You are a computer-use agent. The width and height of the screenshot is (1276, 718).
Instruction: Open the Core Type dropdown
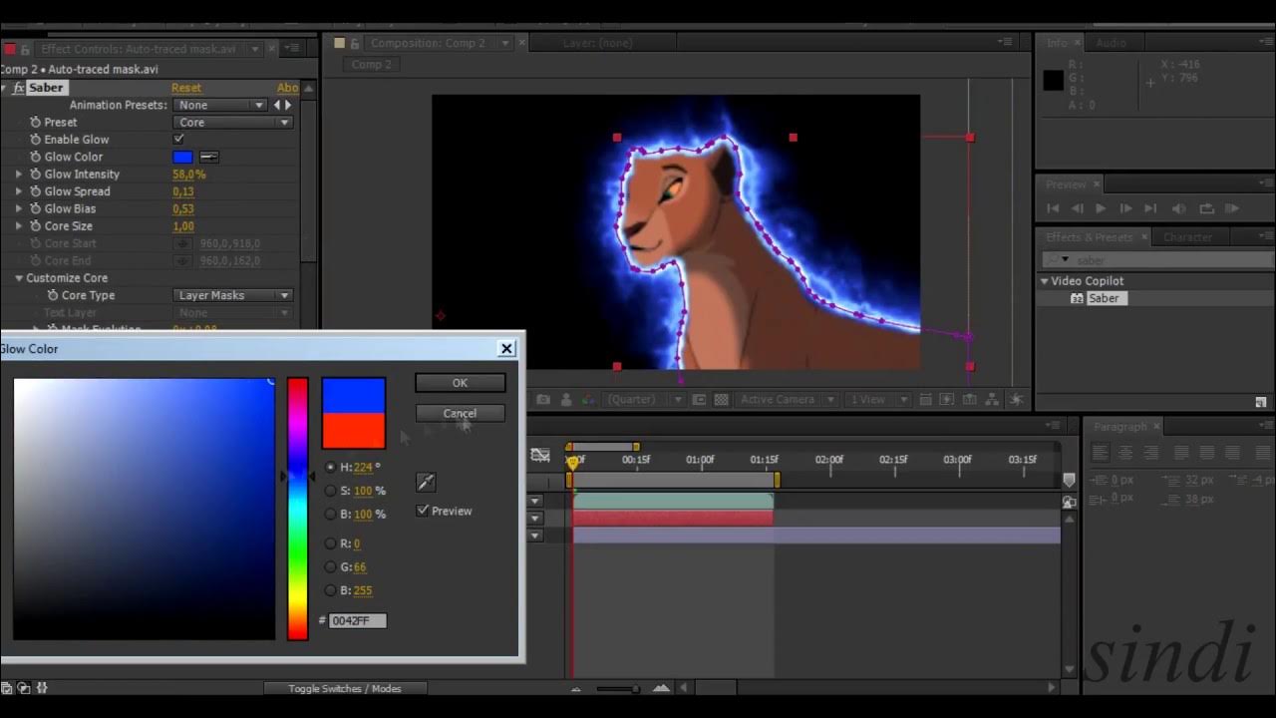pyautogui.click(x=232, y=295)
